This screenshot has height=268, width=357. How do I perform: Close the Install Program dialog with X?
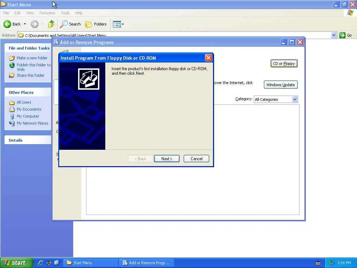click(x=208, y=58)
